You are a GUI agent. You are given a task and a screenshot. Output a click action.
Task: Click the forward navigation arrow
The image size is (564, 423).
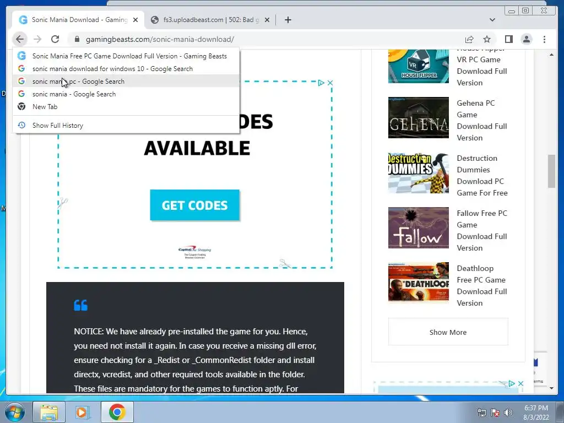pos(37,39)
